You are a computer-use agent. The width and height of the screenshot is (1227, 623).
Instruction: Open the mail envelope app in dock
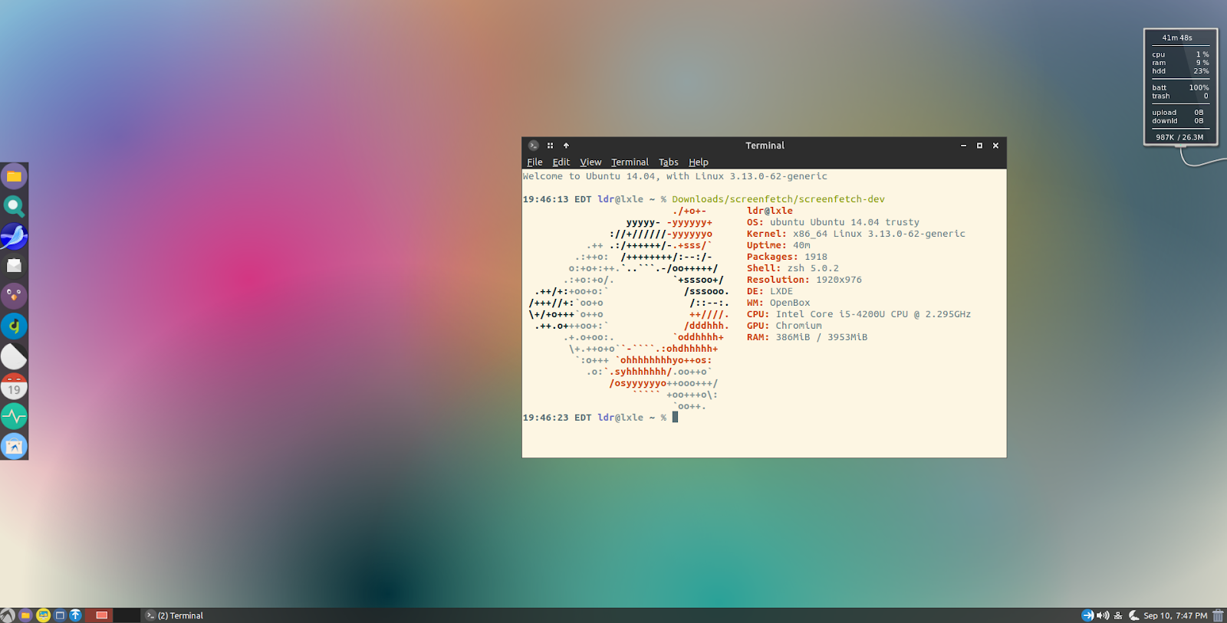[x=14, y=266]
